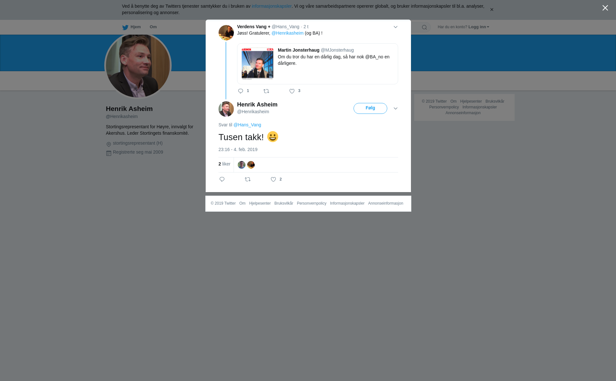Follow Henrik Asheim with the Følg button
Viewport: 616px width, 381px height.
click(370, 108)
